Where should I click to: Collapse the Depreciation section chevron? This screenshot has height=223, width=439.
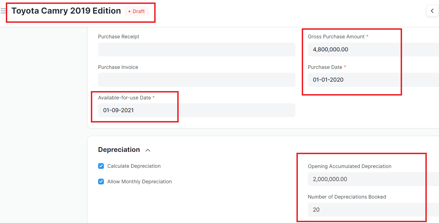click(x=148, y=150)
